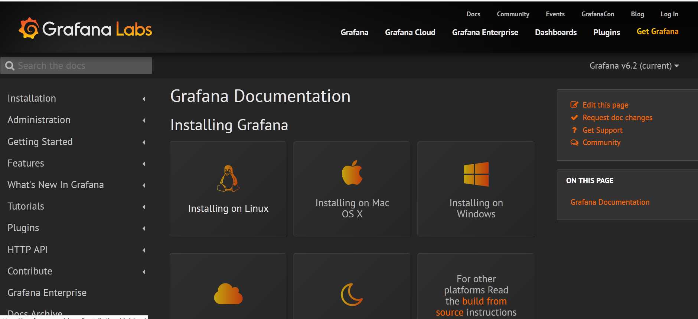The width and height of the screenshot is (698, 319).
Task: Jump to Grafana Documentation under On This Page
Action: coord(610,202)
